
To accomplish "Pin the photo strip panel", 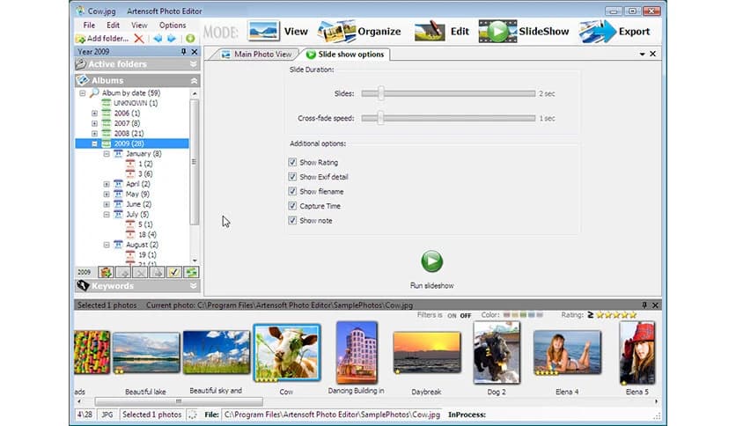I will click(644, 305).
